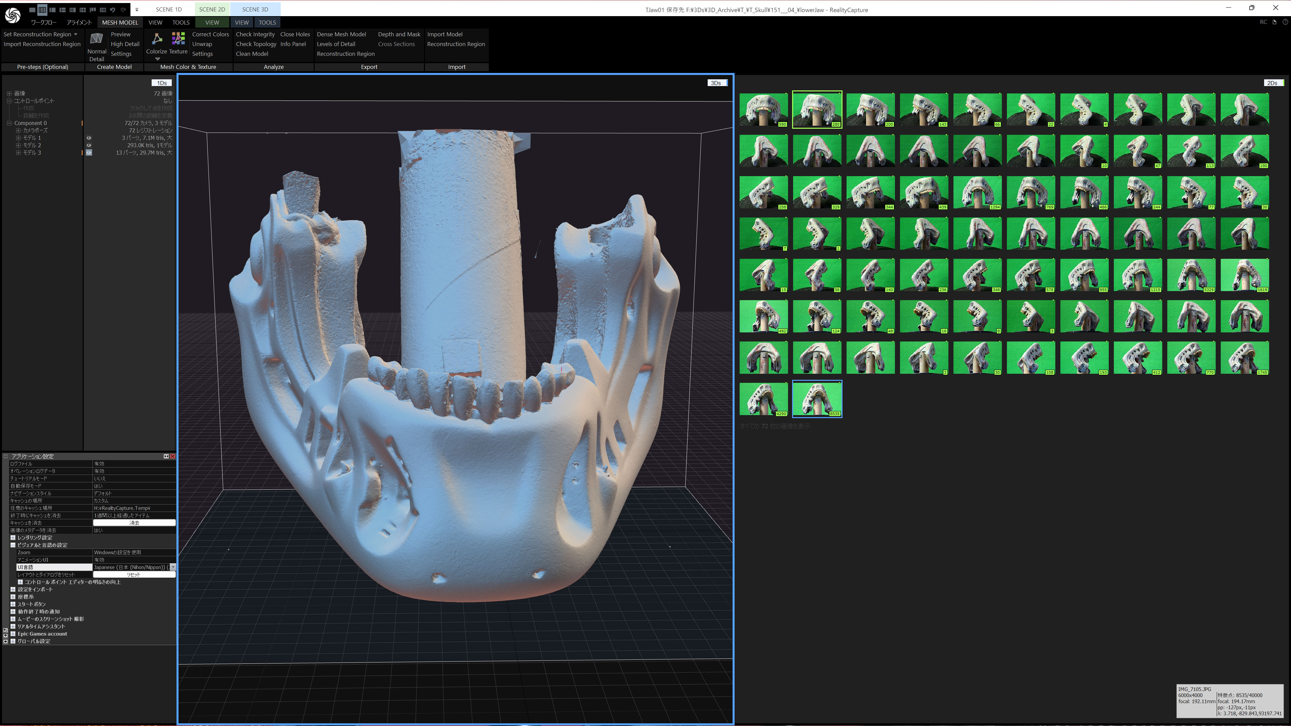Open the green SCENE 2D VIEW tab
1291x726 pixels.
coord(212,23)
